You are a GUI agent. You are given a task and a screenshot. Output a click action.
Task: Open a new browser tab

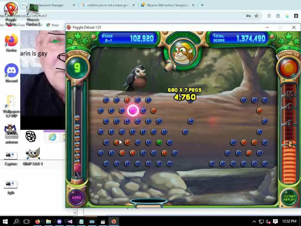tap(202, 5)
